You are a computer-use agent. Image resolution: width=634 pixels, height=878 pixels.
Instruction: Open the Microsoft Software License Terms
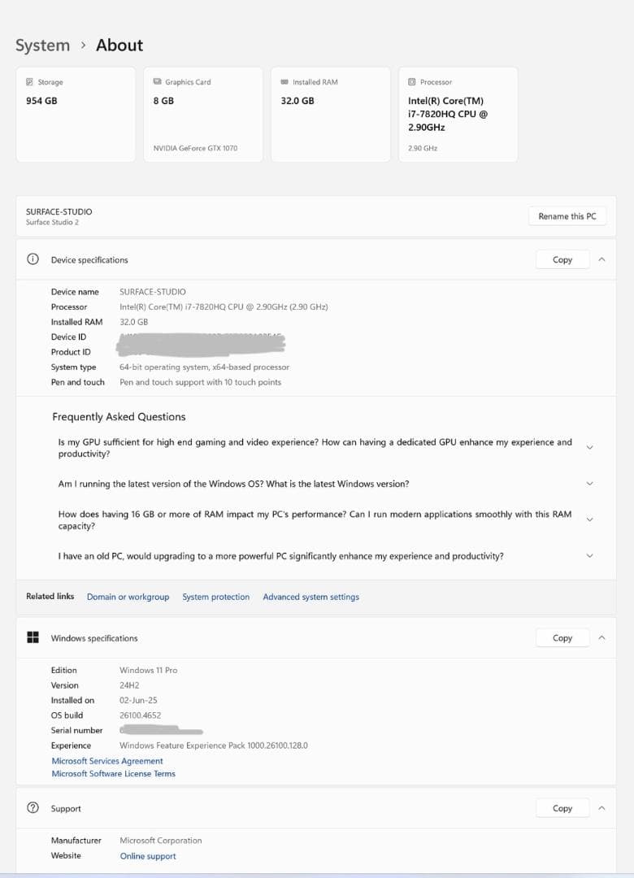click(x=113, y=773)
